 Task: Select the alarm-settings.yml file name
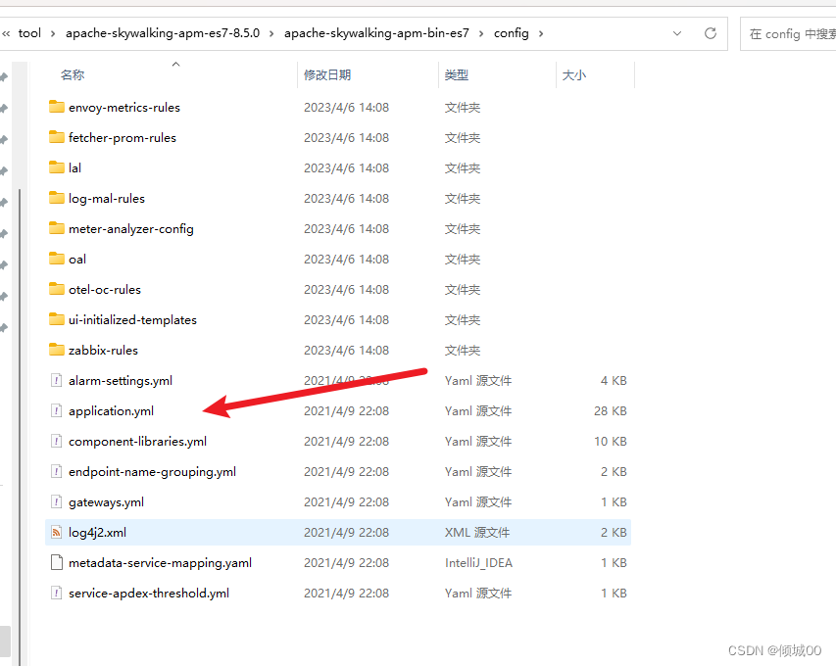coord(121,380)
